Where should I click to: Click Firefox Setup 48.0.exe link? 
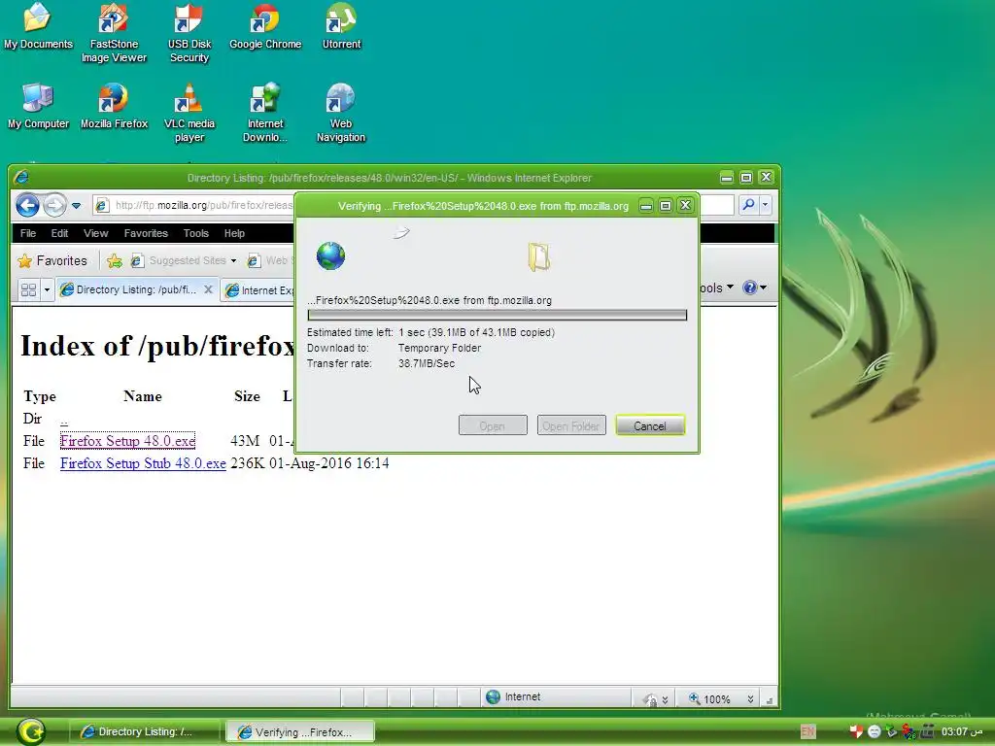pos(127,441)
